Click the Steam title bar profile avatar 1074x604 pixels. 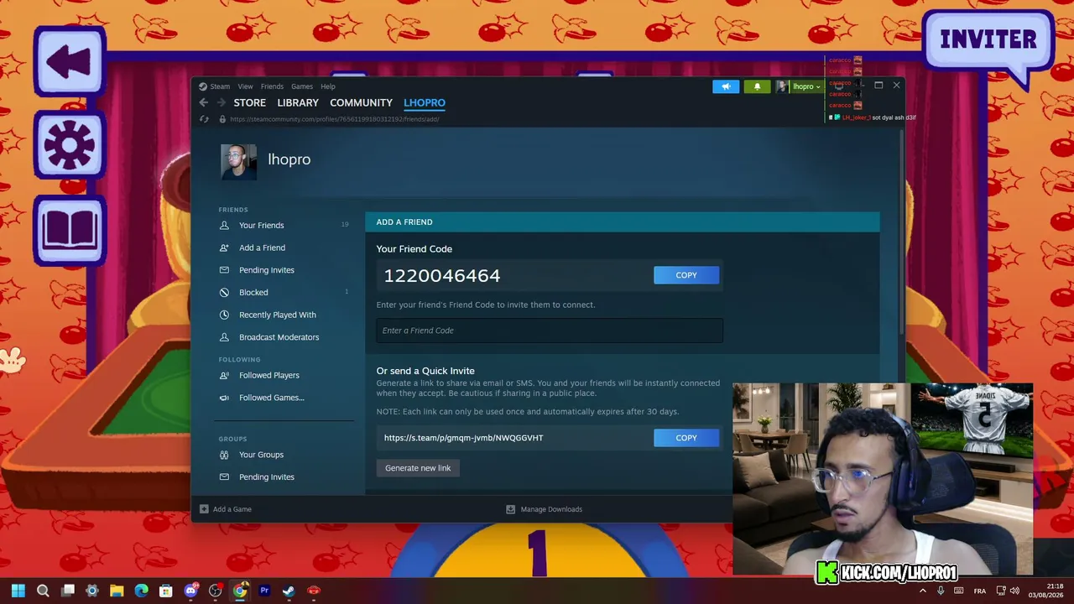click(x=782, y=86)
